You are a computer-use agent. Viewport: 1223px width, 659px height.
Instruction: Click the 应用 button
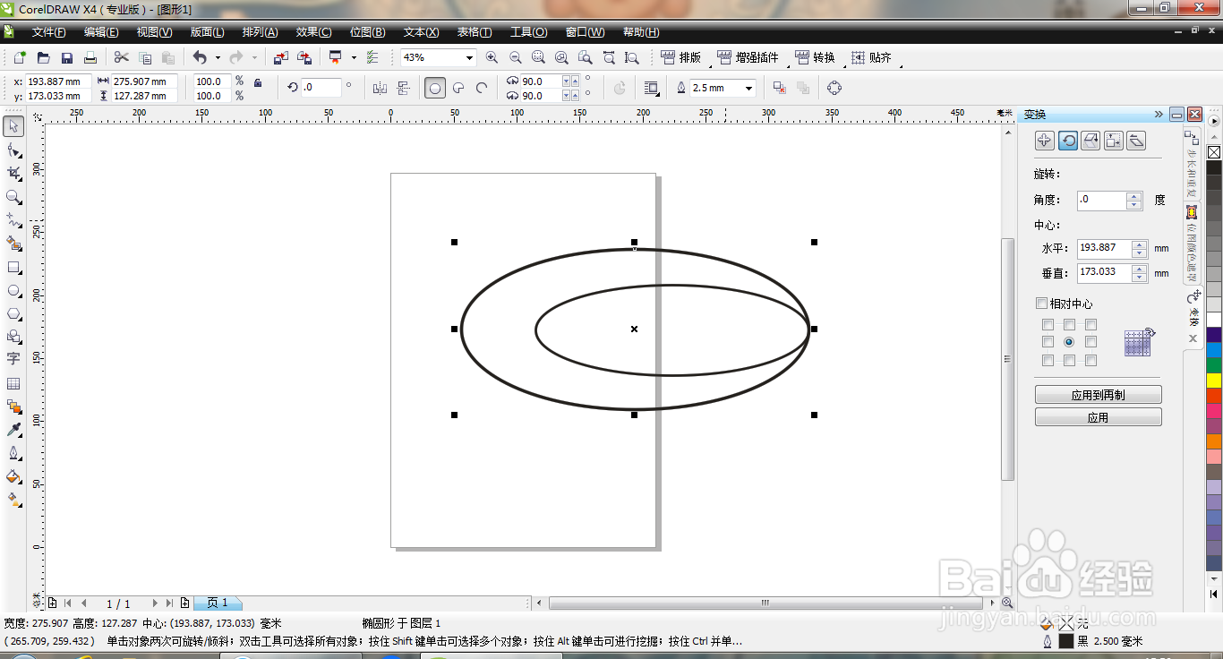click(1098, 417)
